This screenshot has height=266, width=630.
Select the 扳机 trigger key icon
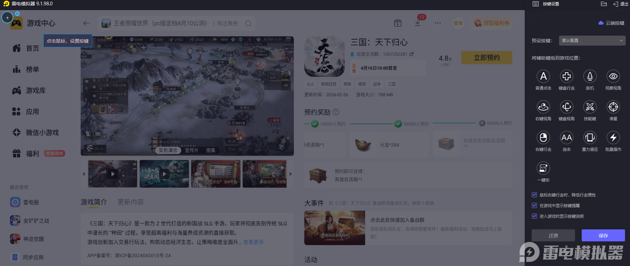click(590, 76)
